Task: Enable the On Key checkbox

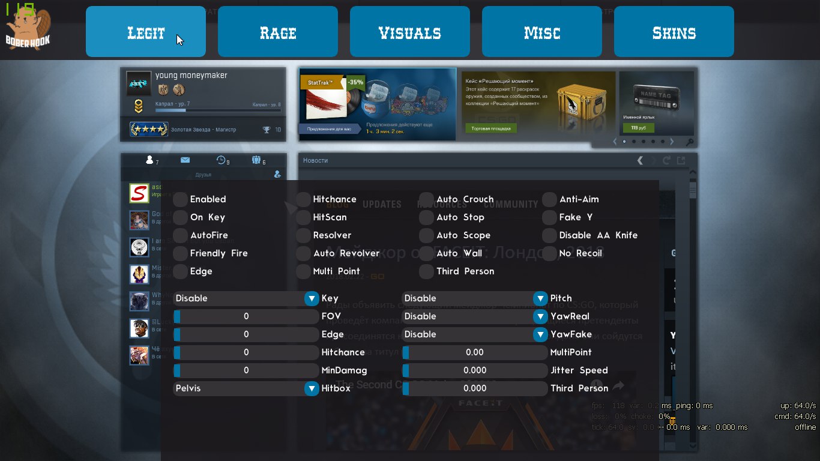Action: (180, 217)
